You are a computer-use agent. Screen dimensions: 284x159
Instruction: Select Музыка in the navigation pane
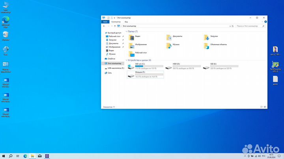point(111,54)
